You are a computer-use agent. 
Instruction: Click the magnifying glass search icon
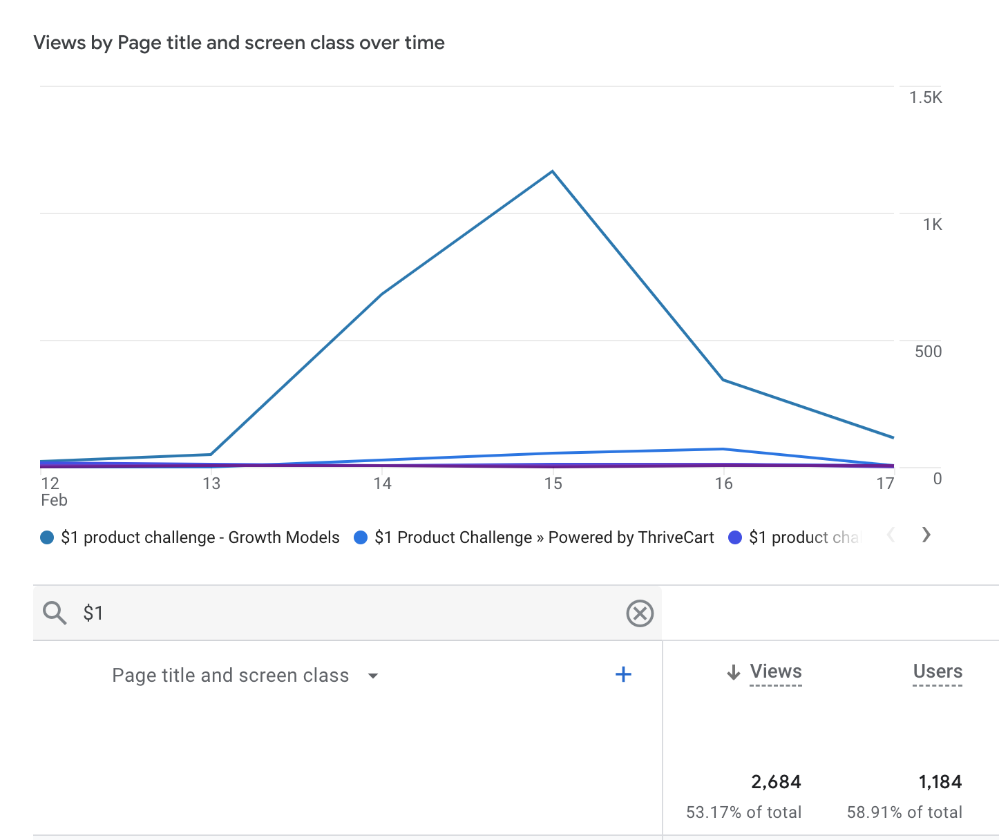(x=55, y=613)
